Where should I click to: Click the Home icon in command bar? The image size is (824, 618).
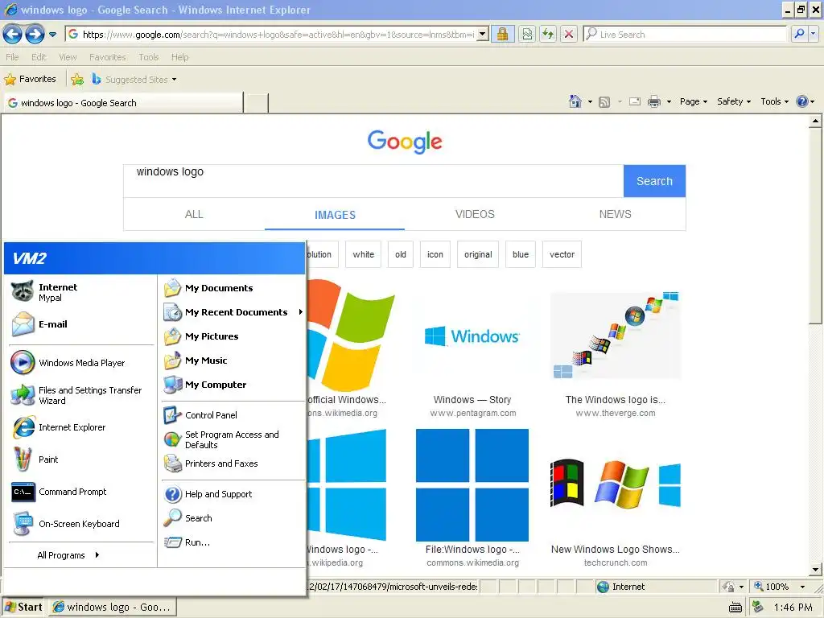tap(575, 101)
